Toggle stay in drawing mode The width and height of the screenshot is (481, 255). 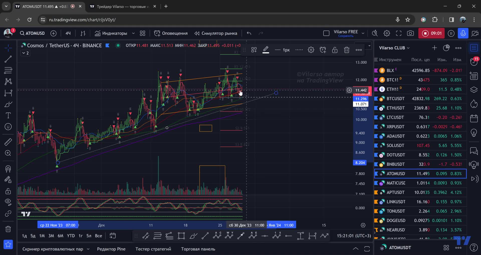tap(8, 179)
